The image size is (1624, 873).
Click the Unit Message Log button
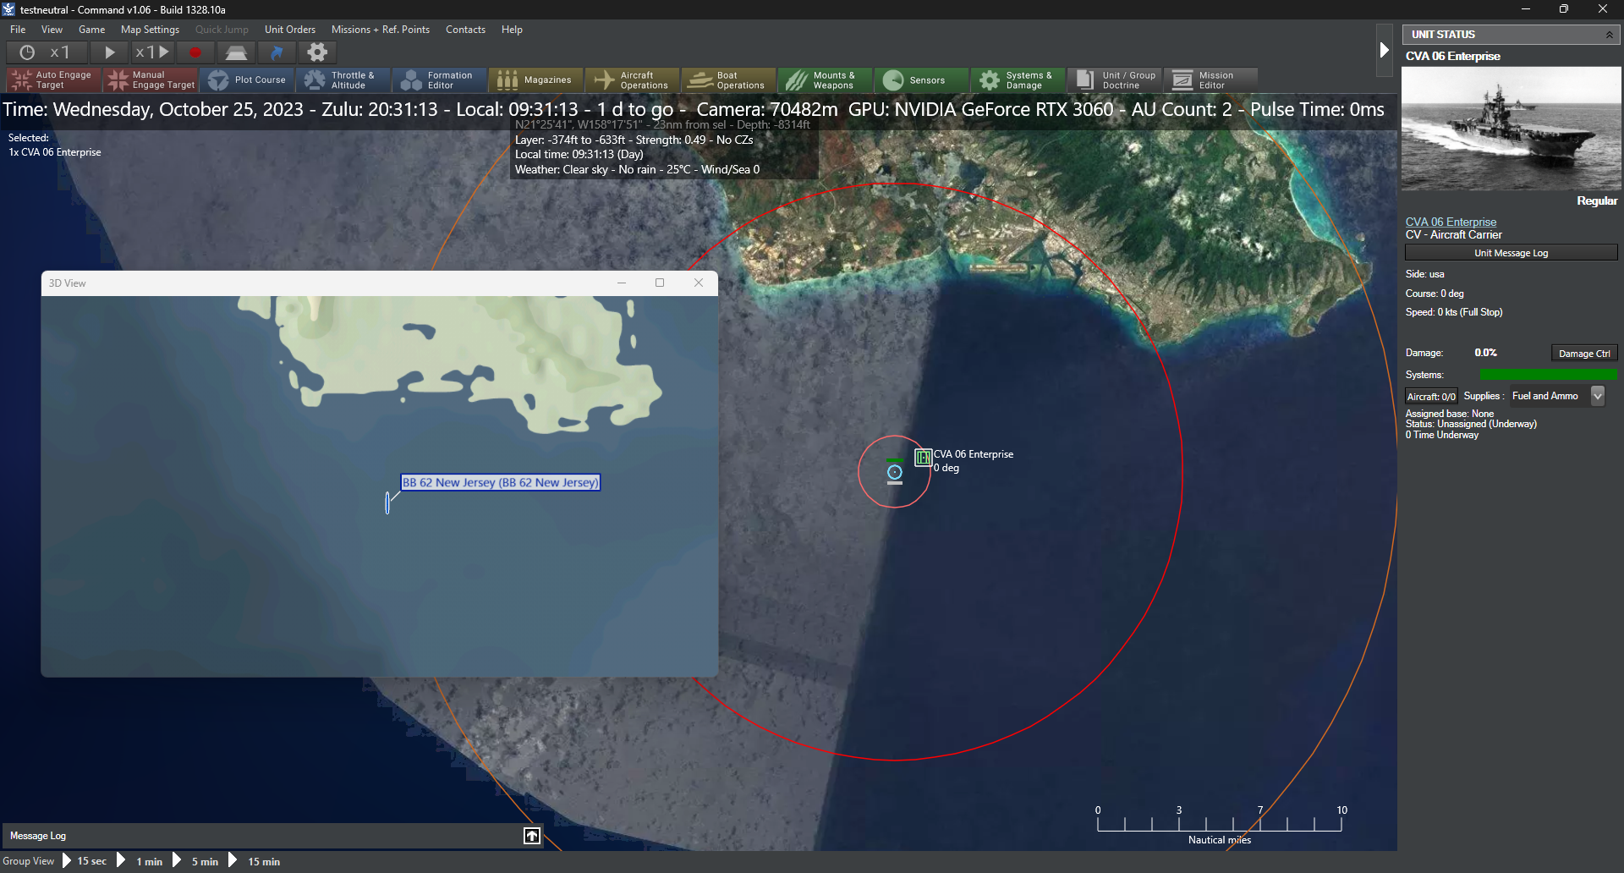[x=1511, y=253]
